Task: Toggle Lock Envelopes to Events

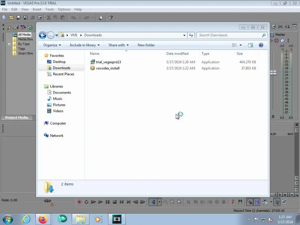Action: 277,202
